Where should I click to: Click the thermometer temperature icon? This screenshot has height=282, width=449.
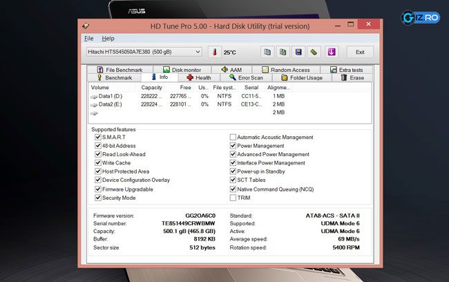(x=214, y=52)
